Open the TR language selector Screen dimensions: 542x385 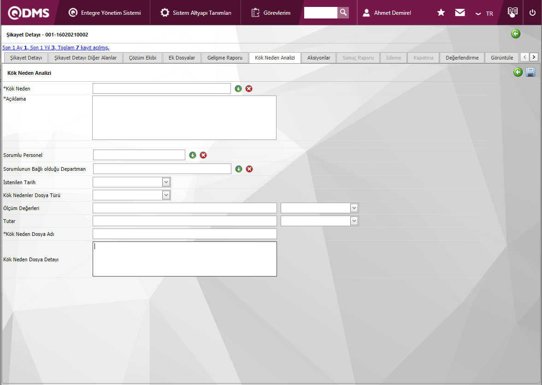(x=484, y=13)
